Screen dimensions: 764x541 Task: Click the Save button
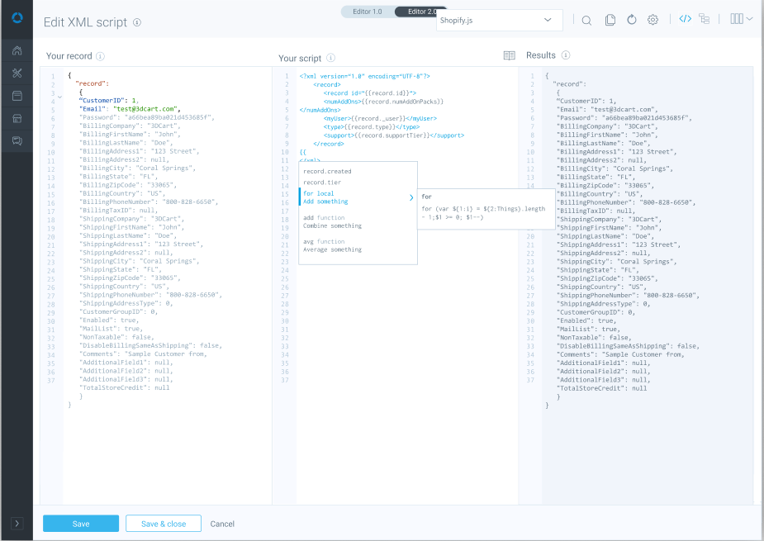[81, 524]
